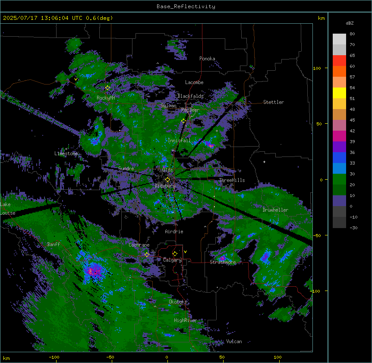
Task: Select the Okotoks label
Action: pyautogui.click(x=178, y=302)
